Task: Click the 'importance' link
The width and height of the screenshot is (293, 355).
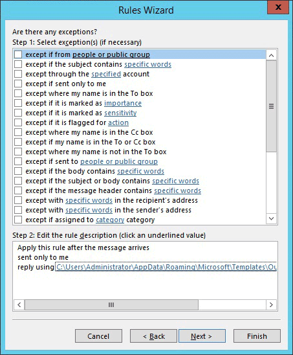Action: point(123,103)
